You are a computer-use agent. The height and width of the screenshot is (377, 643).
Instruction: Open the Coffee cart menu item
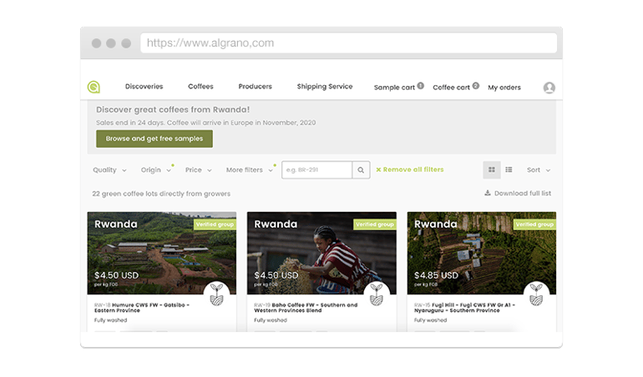pos(451,88)
